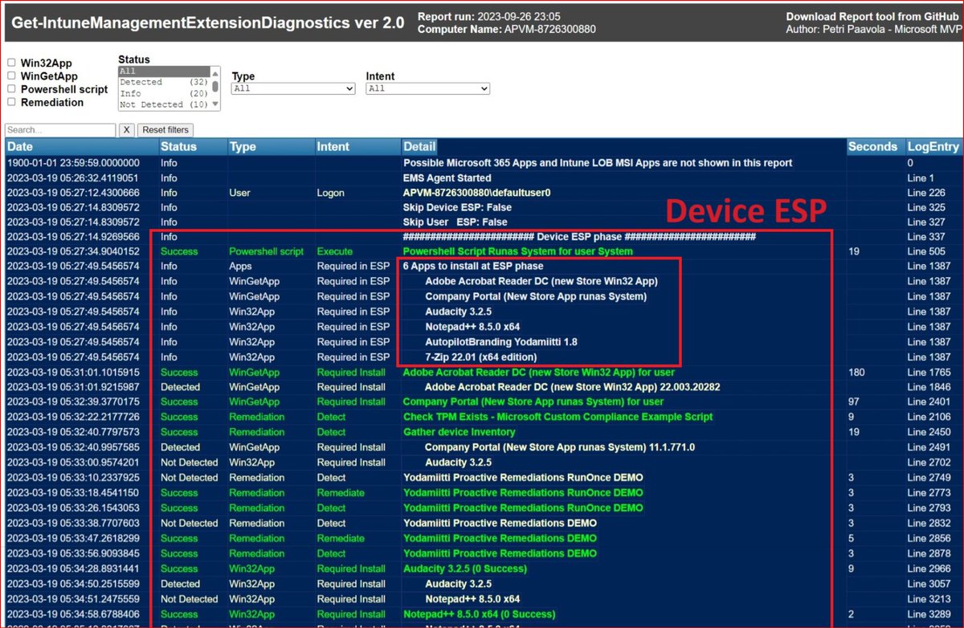Select 'Company Portal (New Store App runas System) for user'
Image resolution: width=964 pixels, height=628 pixels.
tap(533, 402)
